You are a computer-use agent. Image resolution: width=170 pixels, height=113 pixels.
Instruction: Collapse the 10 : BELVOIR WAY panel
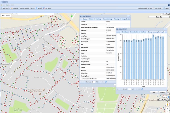pyautogui.click(x=128, y=16)
